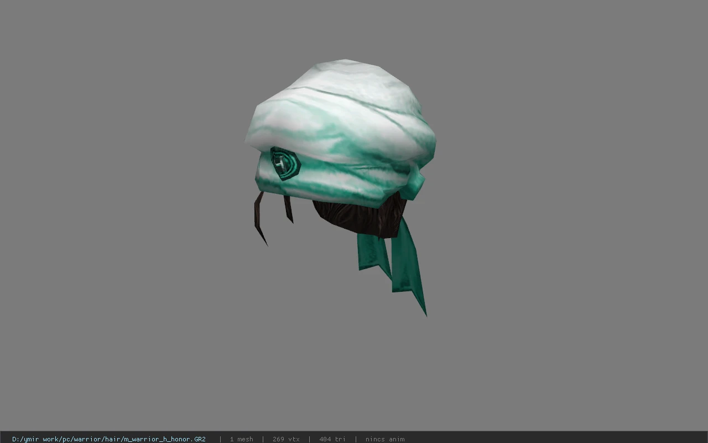The image size is (708, 443).
Task: Select the longer teal ribbon tail
Action: pos(409,265)
